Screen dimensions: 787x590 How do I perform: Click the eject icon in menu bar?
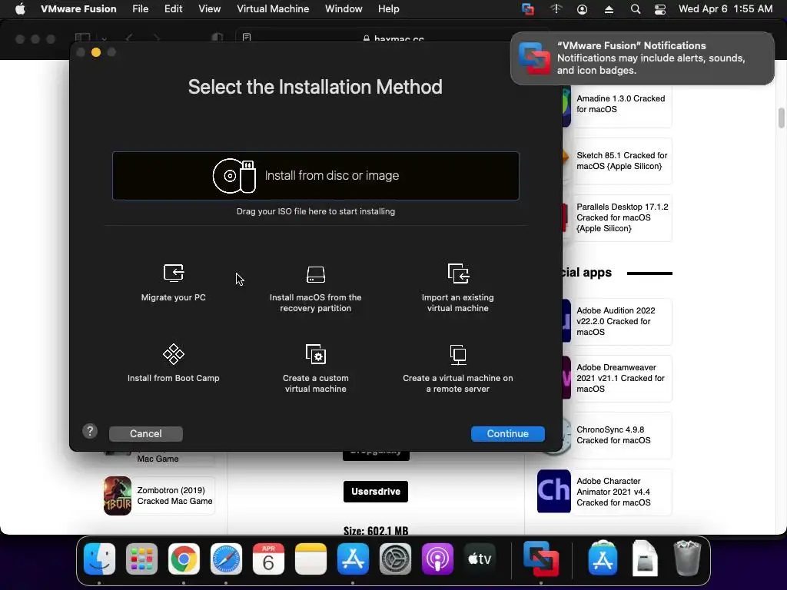(x=609, y=9)
